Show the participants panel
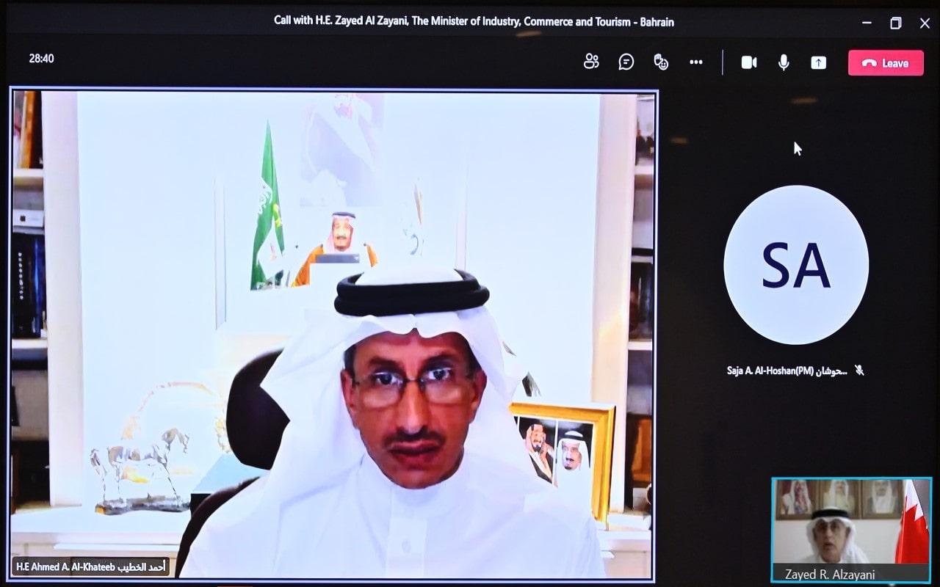Image resolution: width=940 pixels, height=587 pixels. pos(591,62)
